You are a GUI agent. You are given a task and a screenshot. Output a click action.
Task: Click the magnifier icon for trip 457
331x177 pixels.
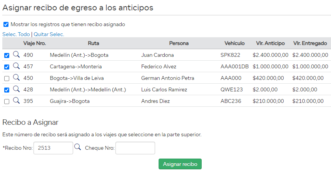coord(16,66)
